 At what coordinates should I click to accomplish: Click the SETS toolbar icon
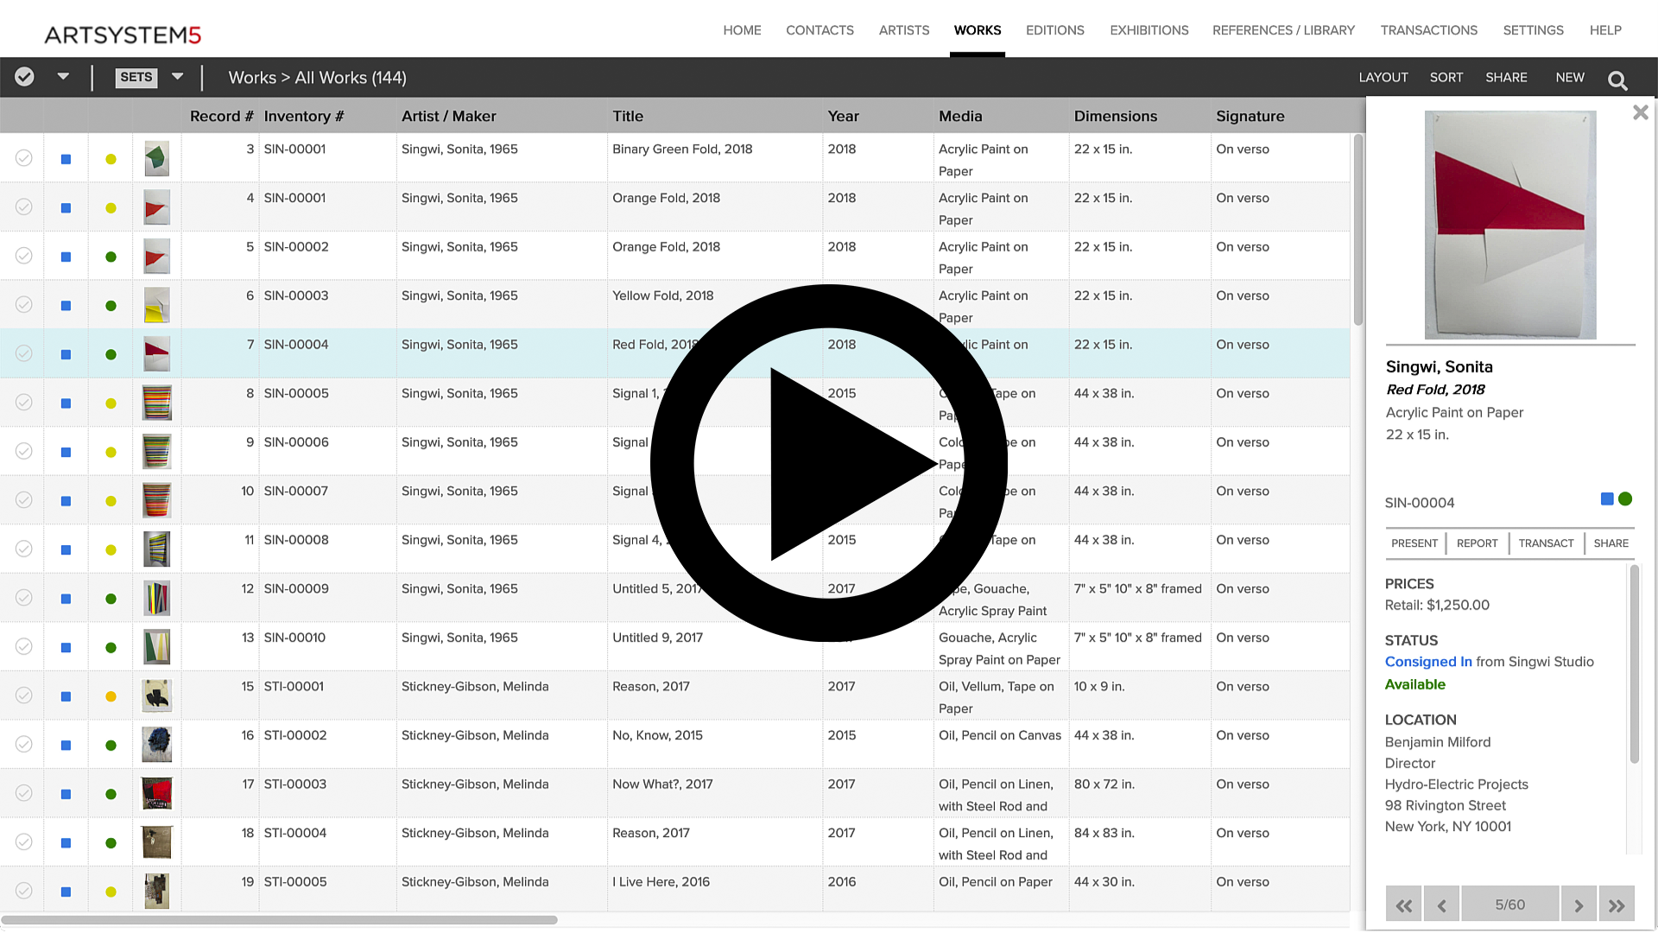(136, 77)
